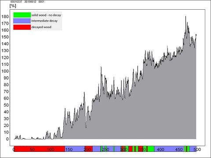Click the x-axis label 300
The image size is (211, 158).
124,149
